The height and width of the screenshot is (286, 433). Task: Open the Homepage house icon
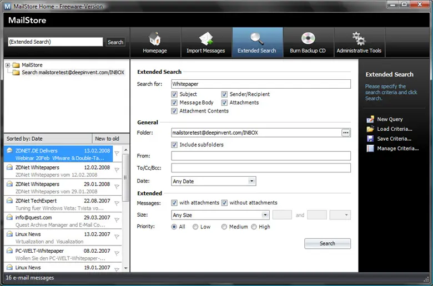point(155,39)
